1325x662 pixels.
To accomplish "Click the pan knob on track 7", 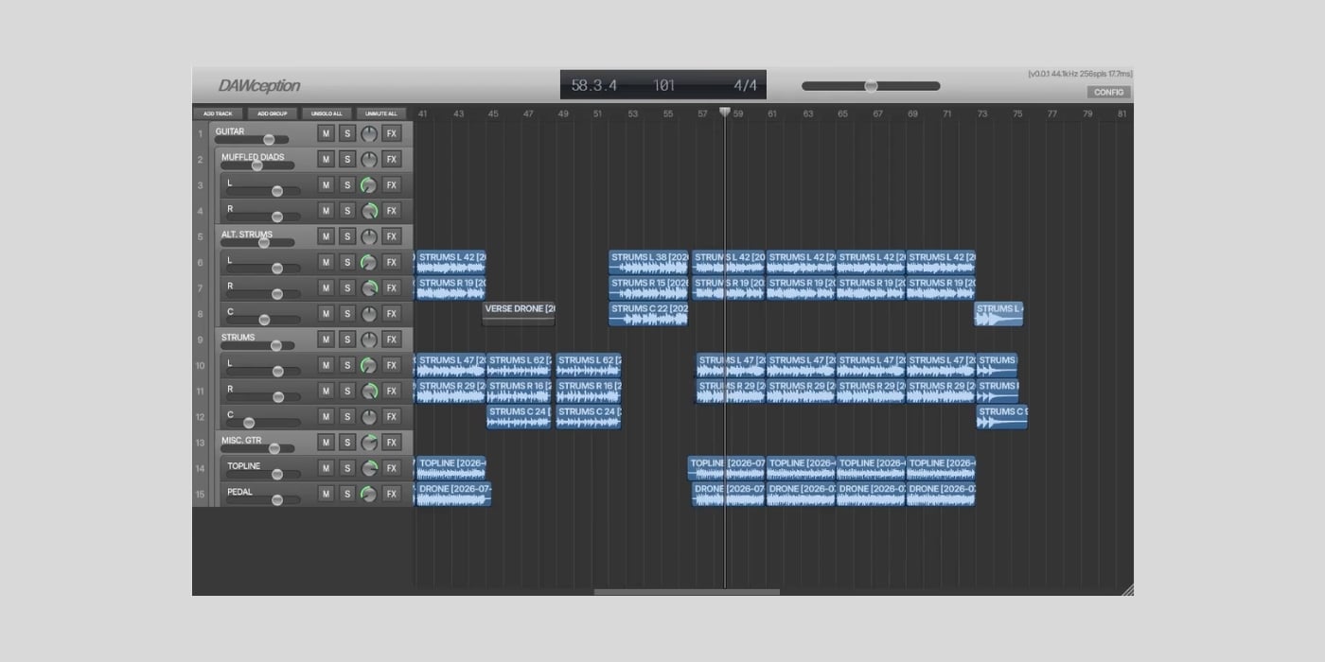I will [x=369, y=287].
